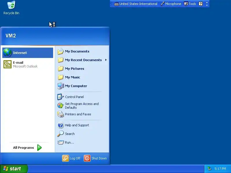
Task: Select Printers and Faxes menu item
Action: click(x=82, y=114)
